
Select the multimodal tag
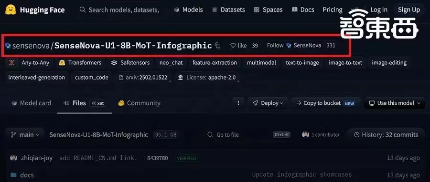tap(261, 62)
